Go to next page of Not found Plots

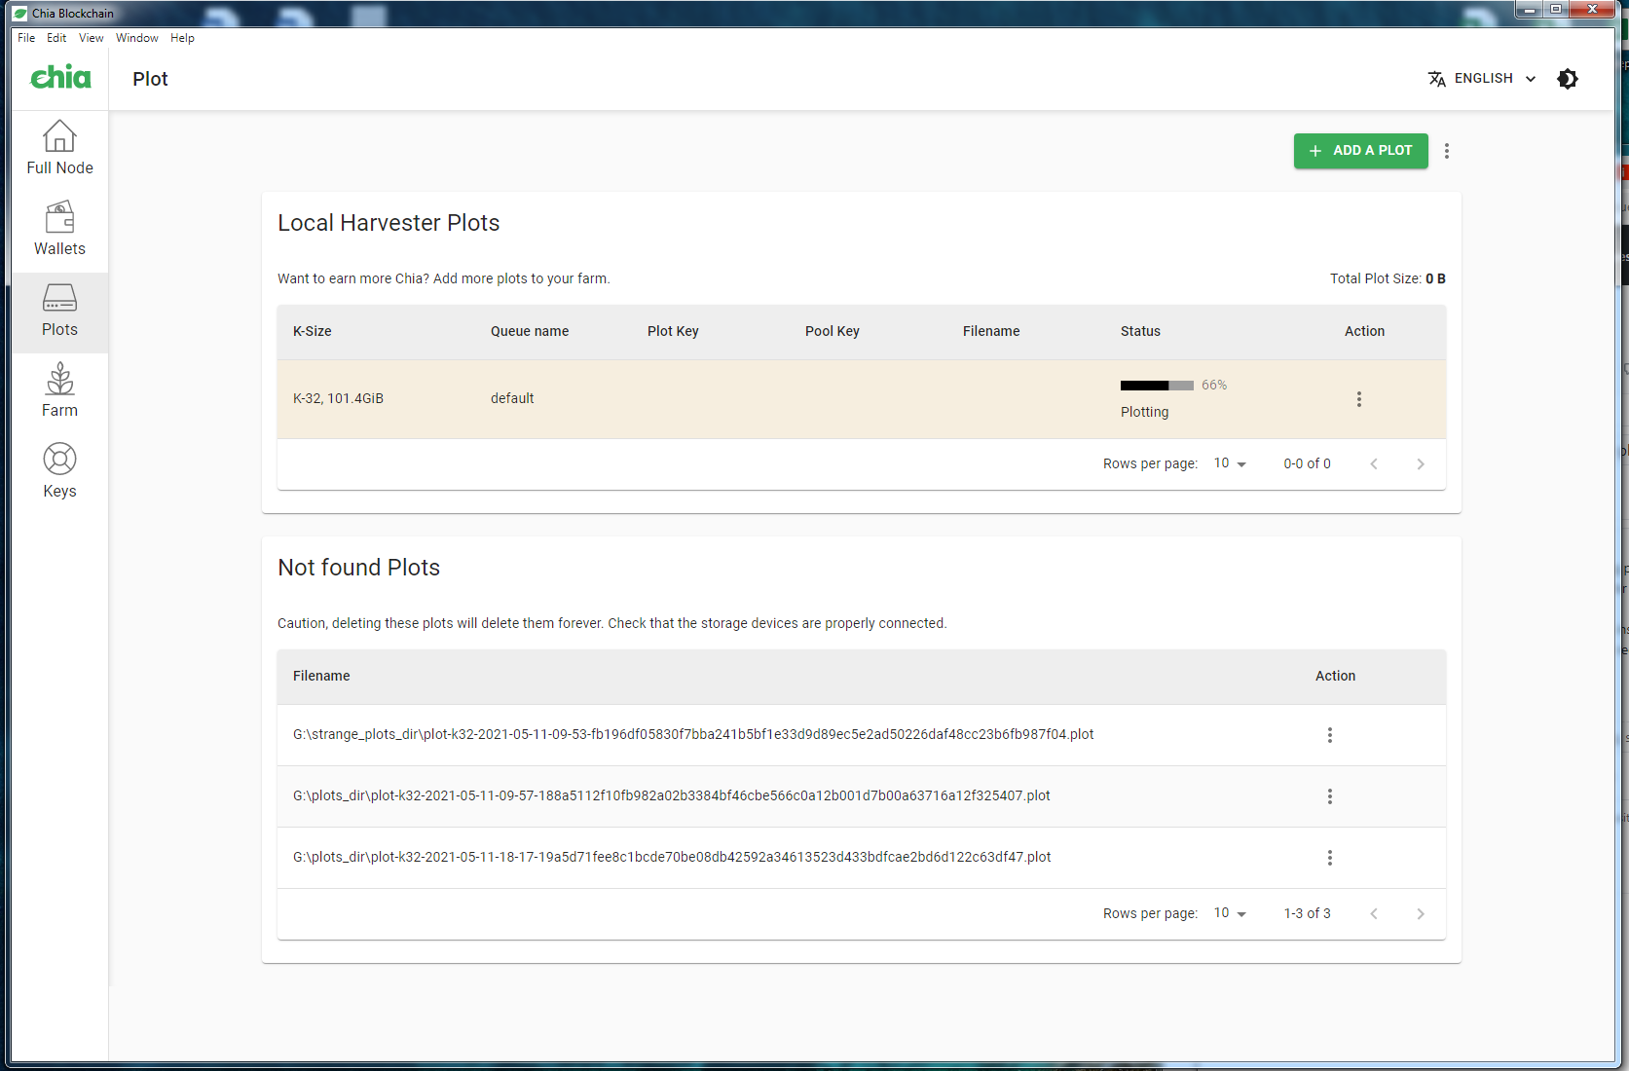click(x=1421, y=913)
